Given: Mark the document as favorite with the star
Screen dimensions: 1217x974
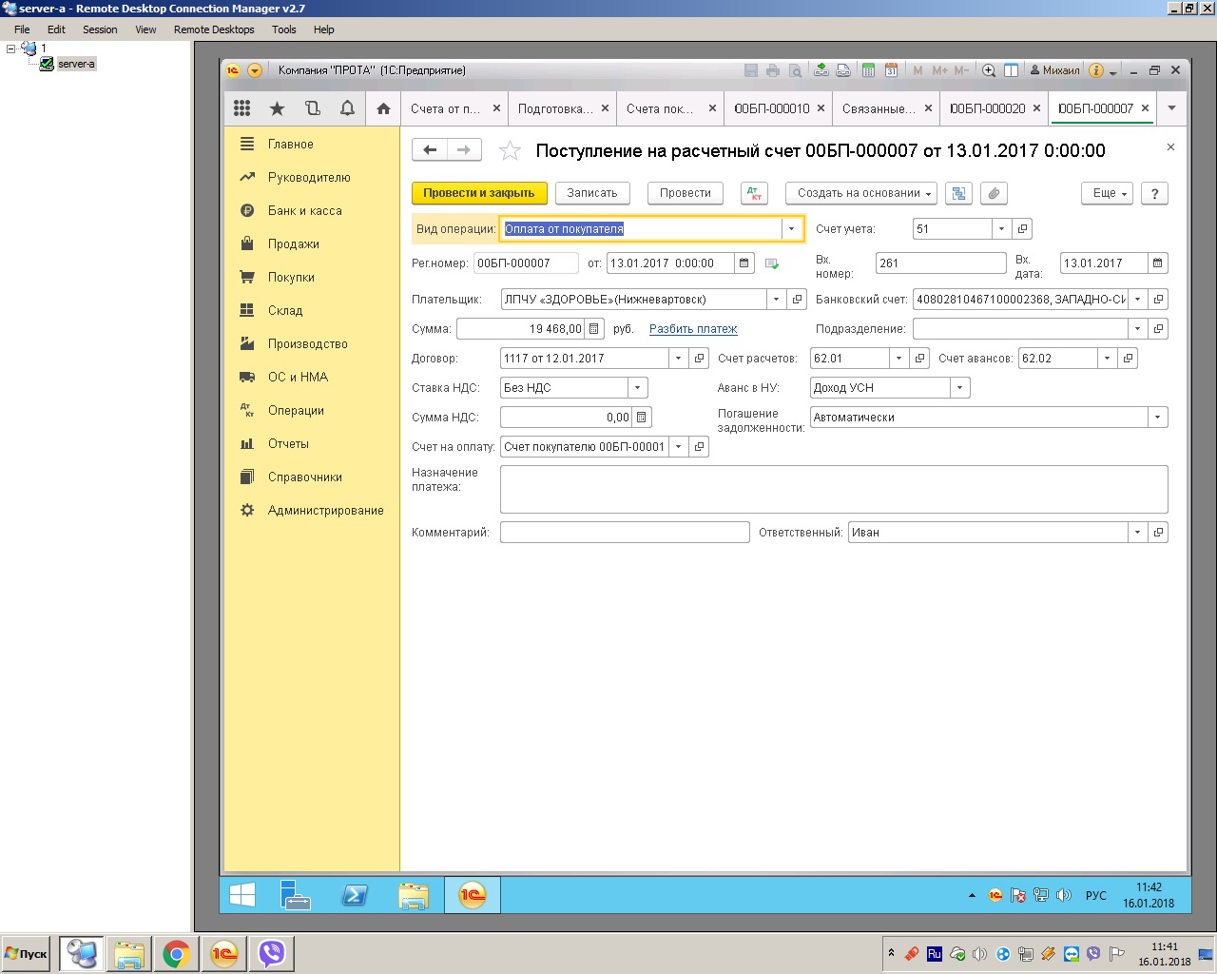Looking at the screenshot, I should tap(511, 151).
